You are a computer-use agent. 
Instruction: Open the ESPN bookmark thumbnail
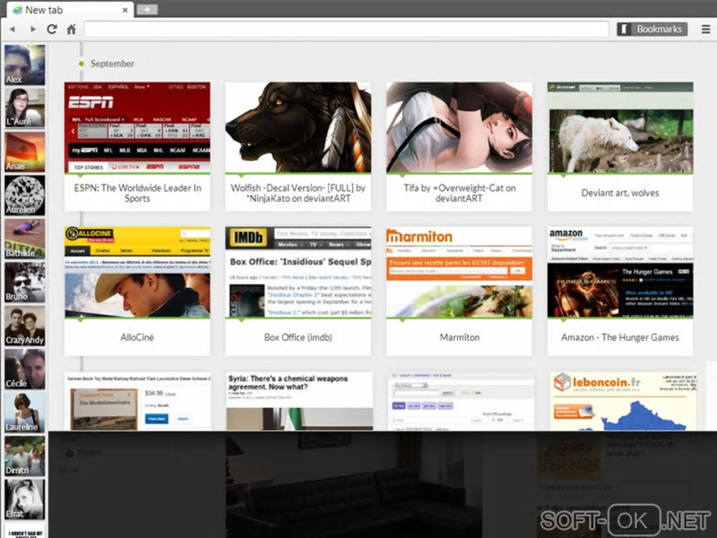coord(137,127)
